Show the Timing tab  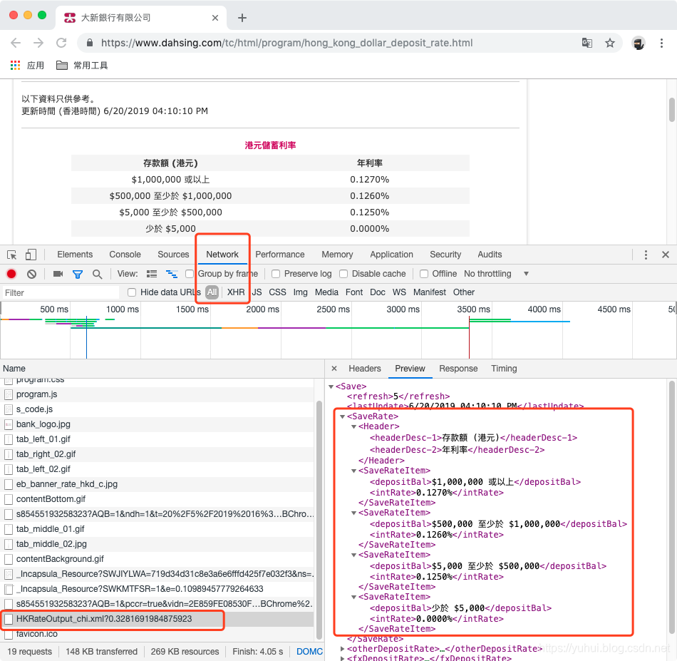[504, 369]
